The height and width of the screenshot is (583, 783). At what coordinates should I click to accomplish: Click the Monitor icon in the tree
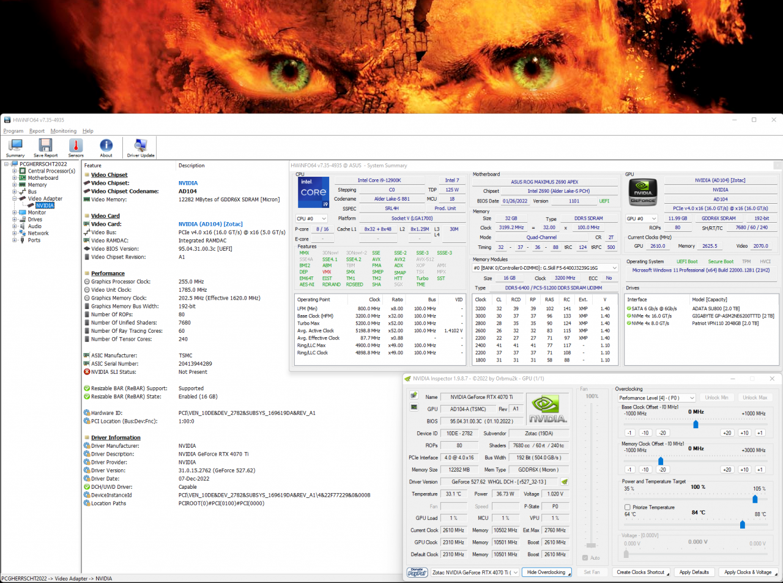(23, 213)
